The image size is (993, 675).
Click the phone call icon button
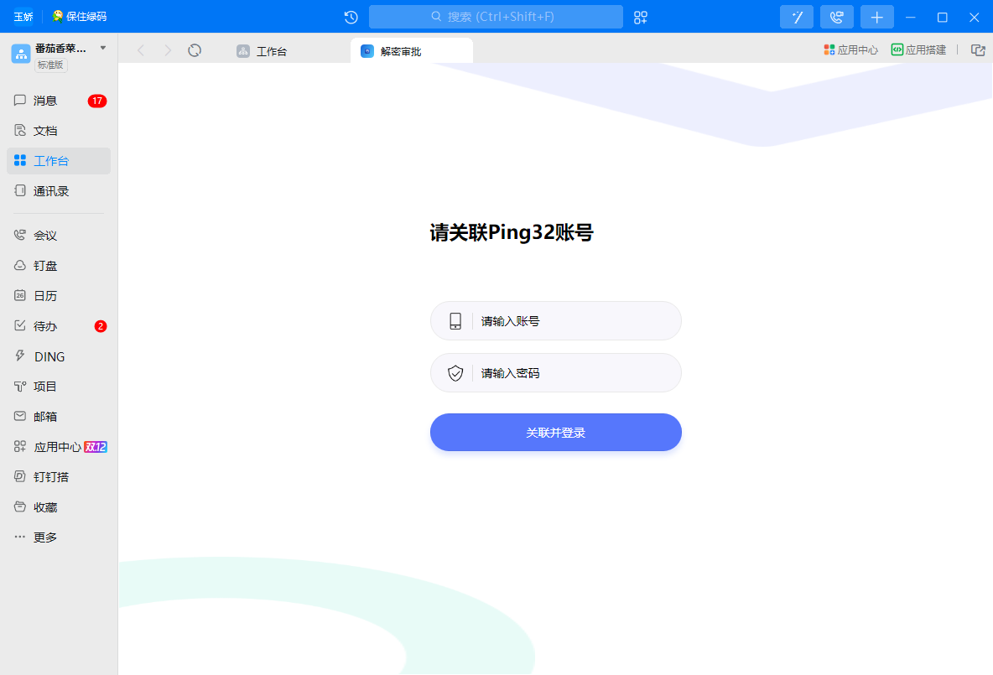836,17
